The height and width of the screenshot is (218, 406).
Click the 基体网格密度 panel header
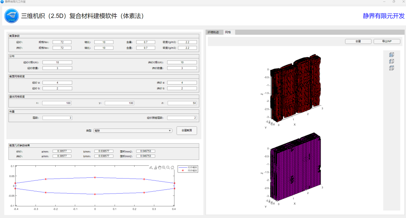coord(17,97)
